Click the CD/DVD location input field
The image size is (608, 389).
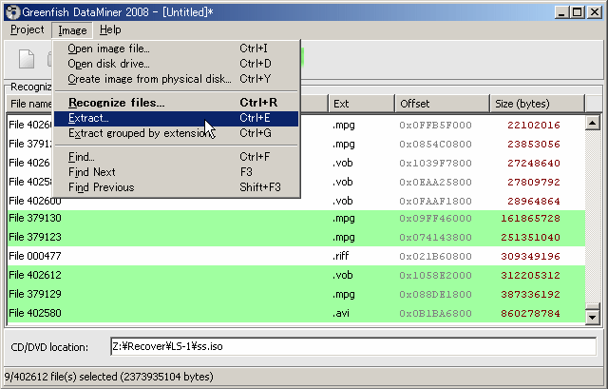pos(351,347)
